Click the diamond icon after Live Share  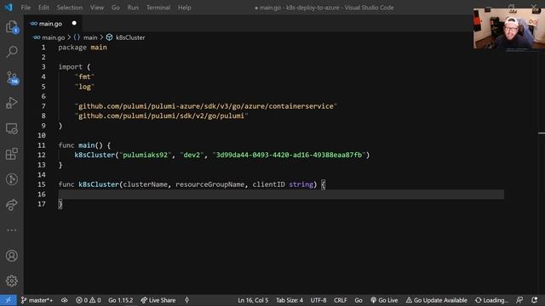(x=186, y=300)
